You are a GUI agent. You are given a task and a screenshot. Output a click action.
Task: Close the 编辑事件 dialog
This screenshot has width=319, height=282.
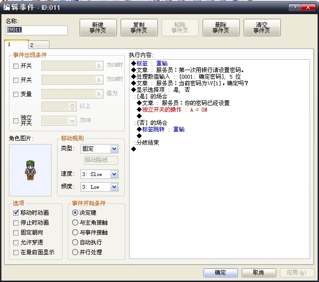pos(308,8)
